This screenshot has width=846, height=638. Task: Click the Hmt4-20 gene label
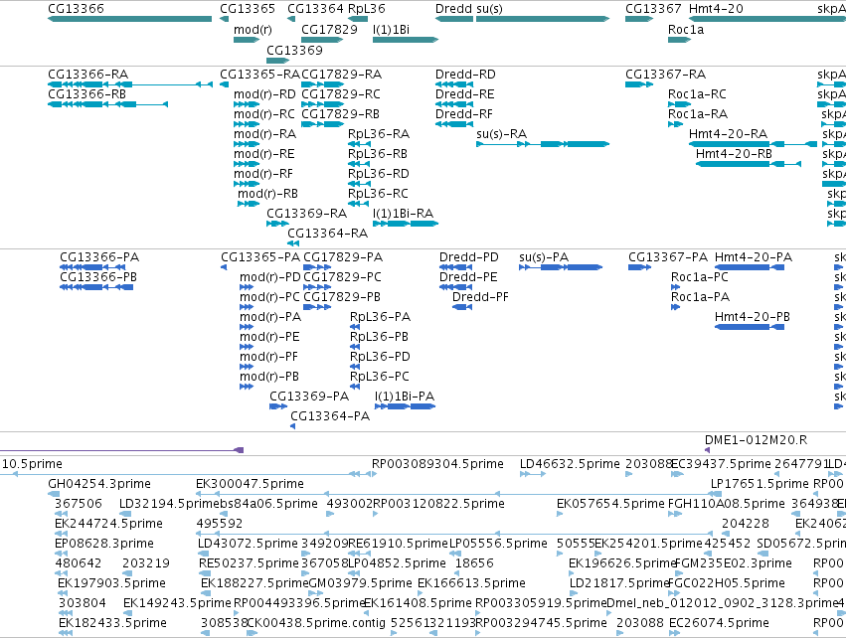[716, 9]
